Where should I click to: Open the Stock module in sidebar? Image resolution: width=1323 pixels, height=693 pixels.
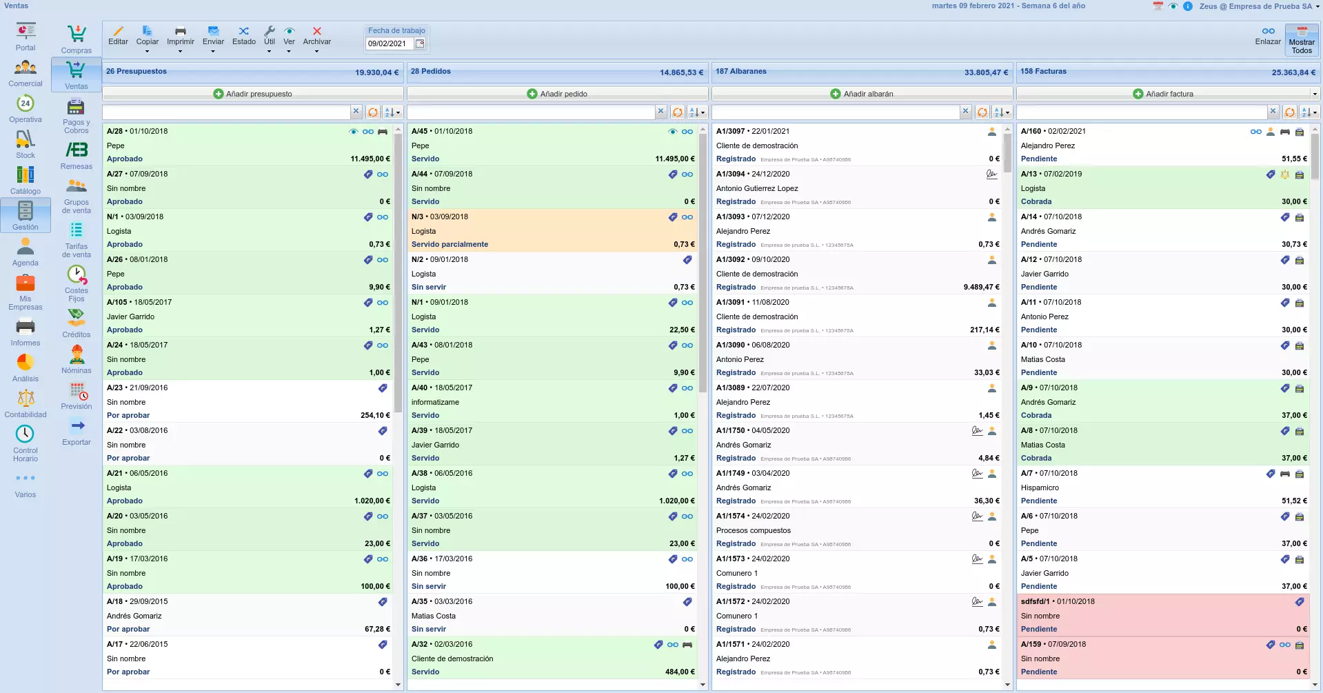pos(26,144)
